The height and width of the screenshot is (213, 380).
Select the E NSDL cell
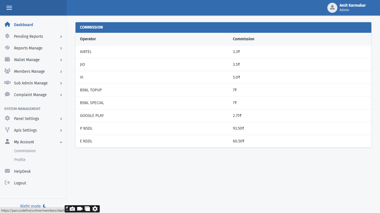coord(86,141)
